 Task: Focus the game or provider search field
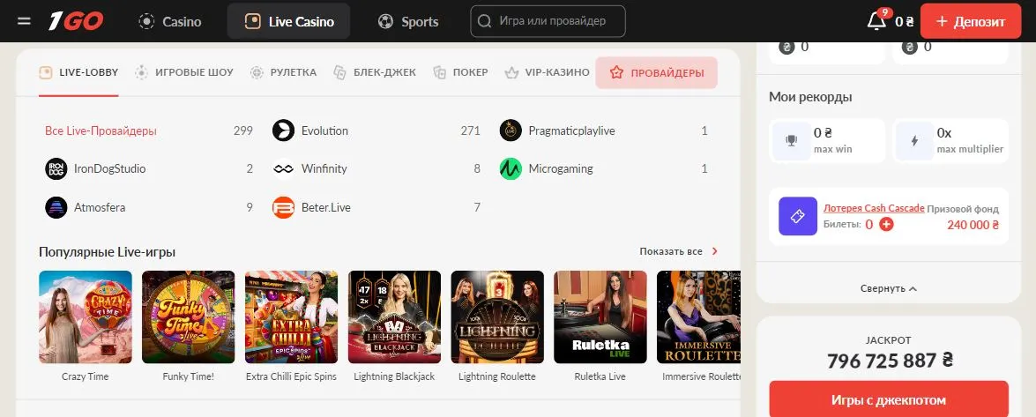click(548, 21)
